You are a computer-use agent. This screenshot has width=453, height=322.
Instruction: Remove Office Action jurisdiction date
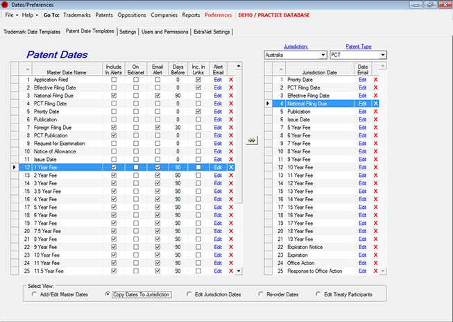(x=377, y=263)
